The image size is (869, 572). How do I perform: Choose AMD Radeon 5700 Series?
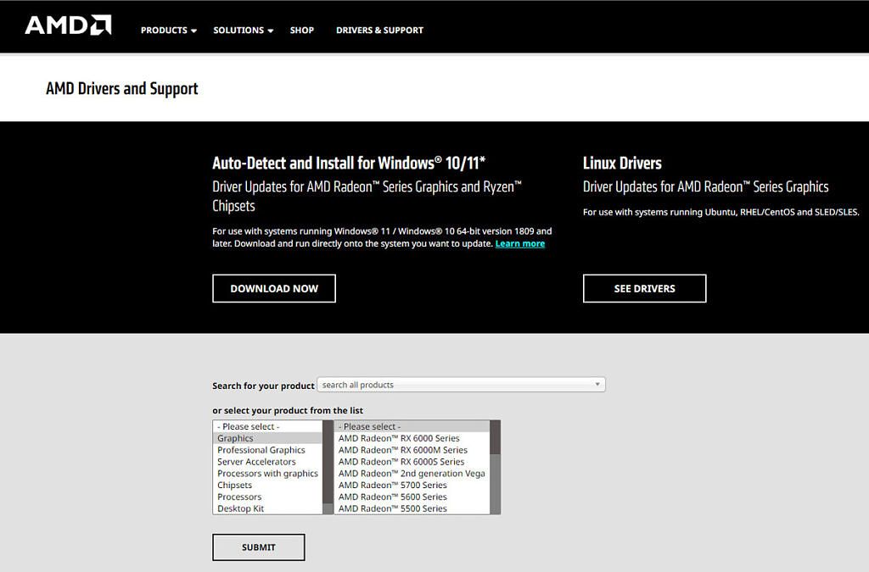click(x=393, y=485)
